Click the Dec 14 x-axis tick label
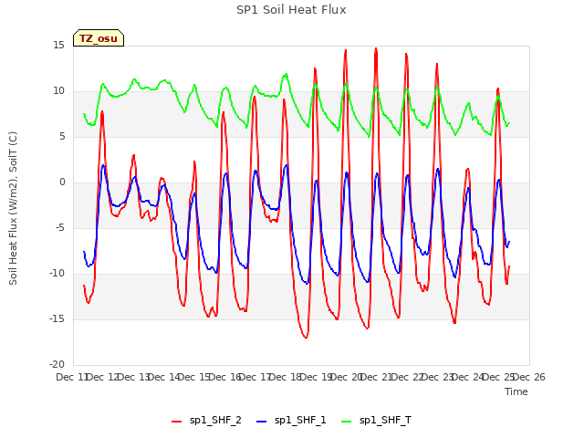The width and height of the screenshot is (584, 438). click(163, 377)
